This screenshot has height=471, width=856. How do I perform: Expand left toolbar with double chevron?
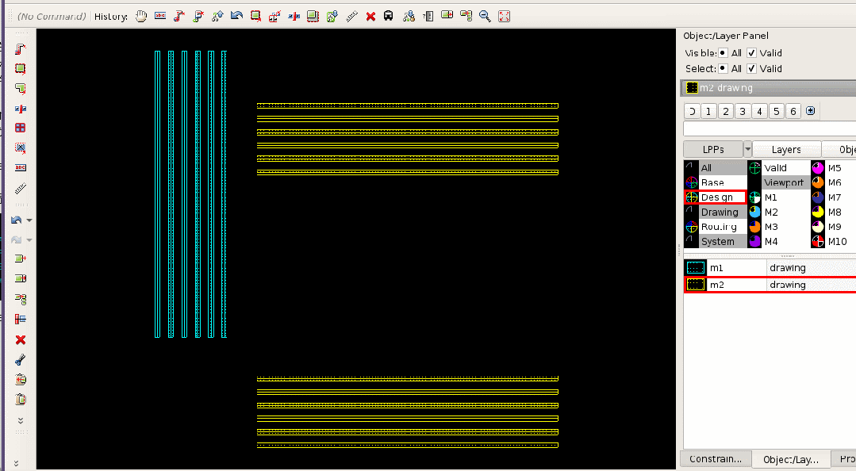[20, 420]
